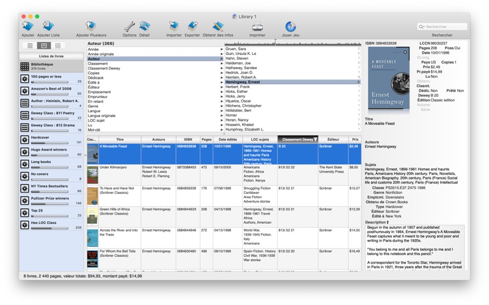Viewport: 489px width, 305px height.
Task: Open the search options magnifier dropdown
Action: [x=422, y=27]
